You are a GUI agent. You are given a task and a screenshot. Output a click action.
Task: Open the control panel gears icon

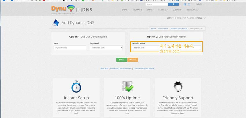pyautogui.click(x=185, y=5)
